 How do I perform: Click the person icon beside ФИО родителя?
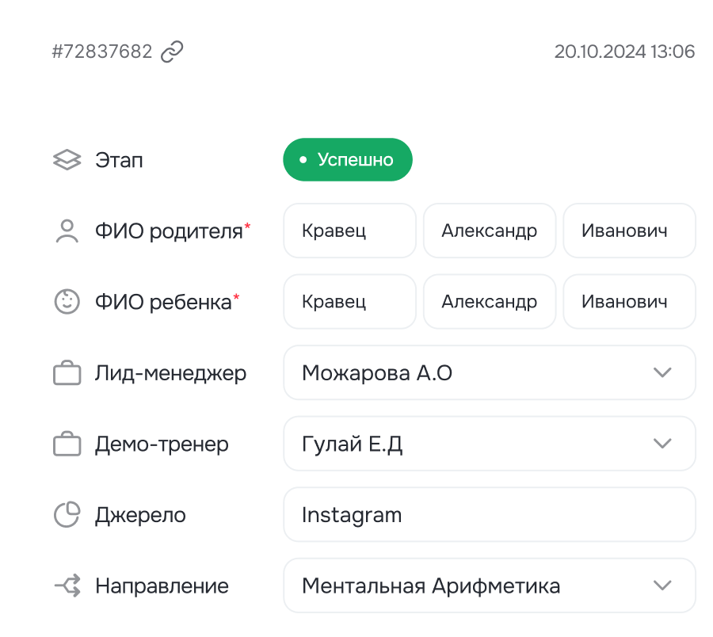pyautogui.click(x=67, y=231)
